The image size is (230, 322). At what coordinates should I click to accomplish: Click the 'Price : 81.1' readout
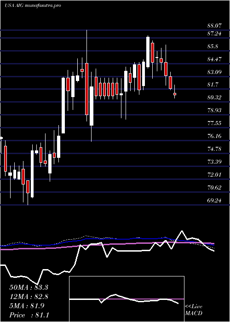(29, 315)
